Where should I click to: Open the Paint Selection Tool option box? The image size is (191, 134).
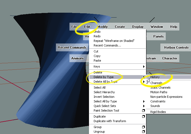click(x=144, y=111)
